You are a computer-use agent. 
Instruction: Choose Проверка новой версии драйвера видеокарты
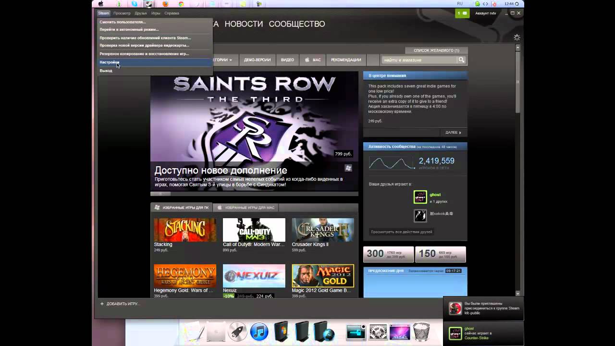coord(154,46)
